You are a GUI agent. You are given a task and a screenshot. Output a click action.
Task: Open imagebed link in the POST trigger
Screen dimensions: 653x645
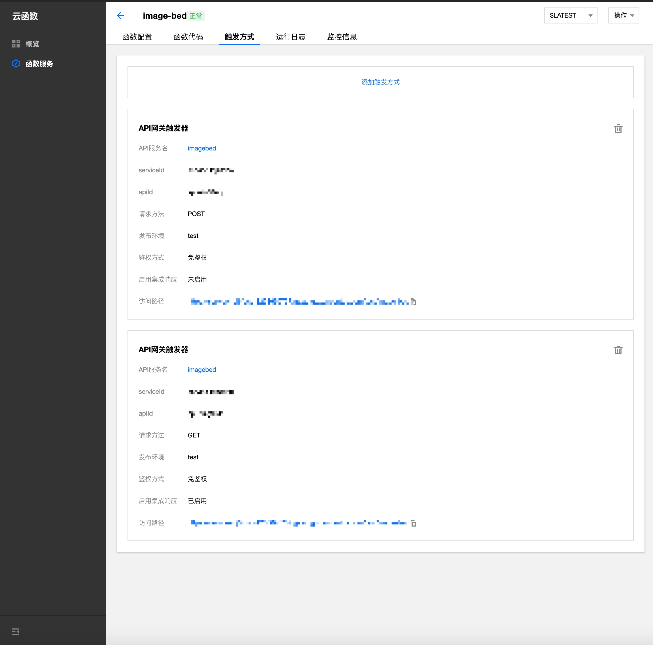coord(202,148)
